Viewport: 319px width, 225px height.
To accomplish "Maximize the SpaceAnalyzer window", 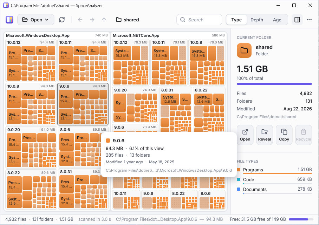I will (294, 5).
